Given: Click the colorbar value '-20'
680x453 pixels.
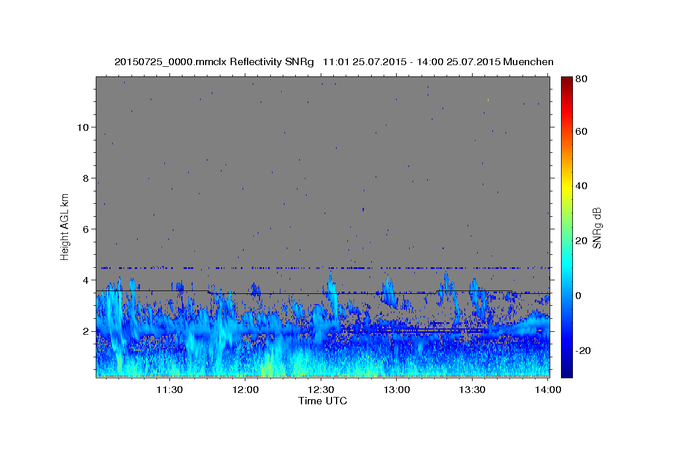Looking at the screenshot, I should point(583,351).
